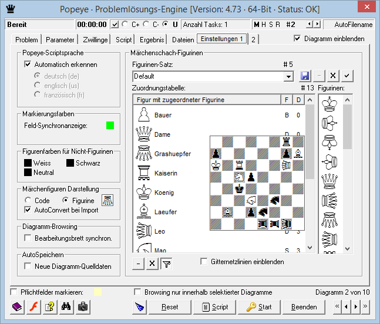Click the purple book icon button

(x=17, y=307)
